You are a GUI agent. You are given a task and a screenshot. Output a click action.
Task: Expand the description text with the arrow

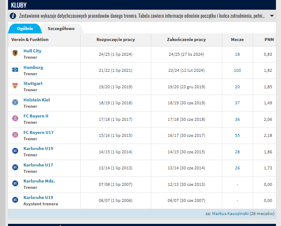click(x=272, y=16)
